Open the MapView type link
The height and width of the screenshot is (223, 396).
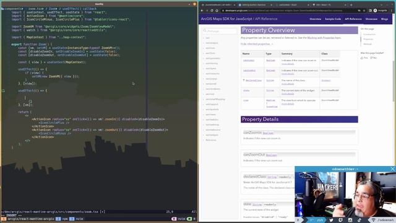[x=270, y=100]
